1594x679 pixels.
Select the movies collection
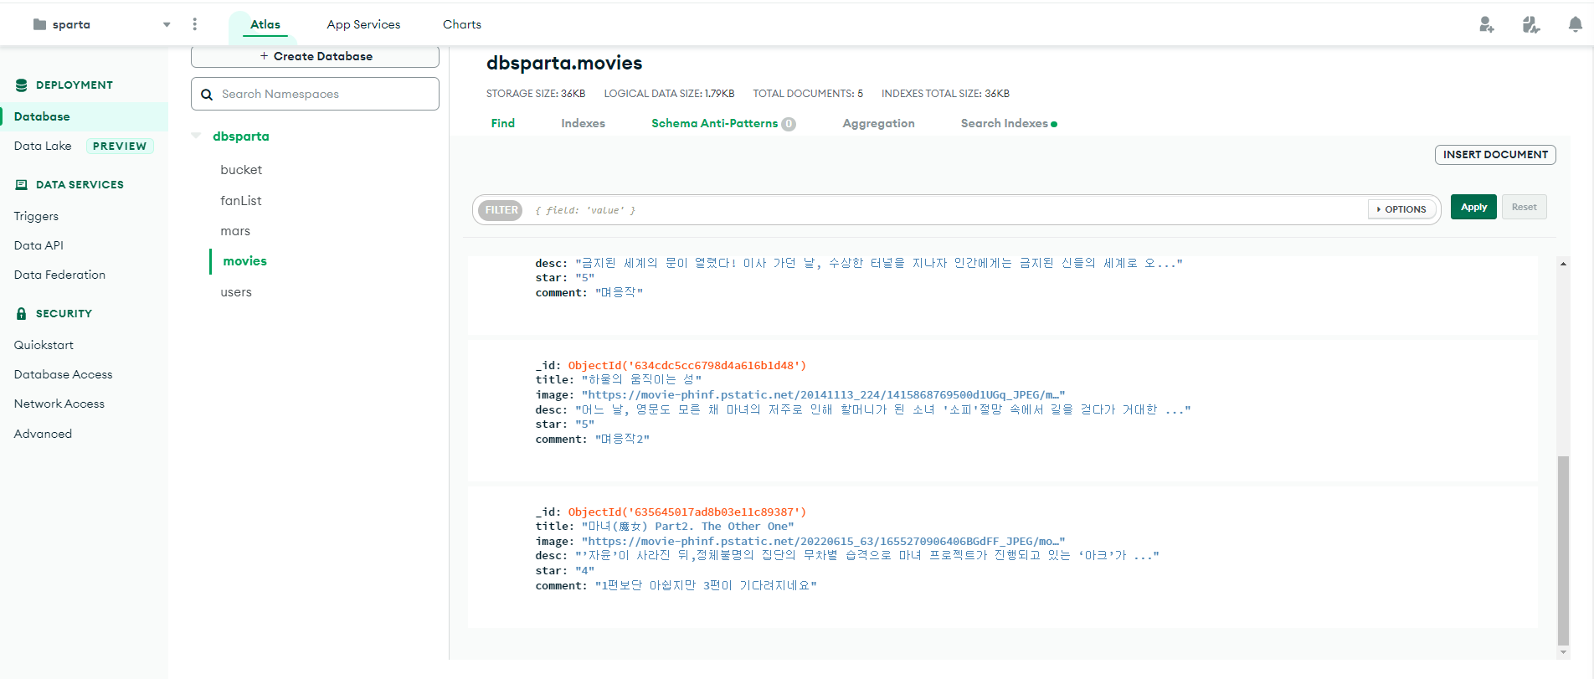click(244, 261)
